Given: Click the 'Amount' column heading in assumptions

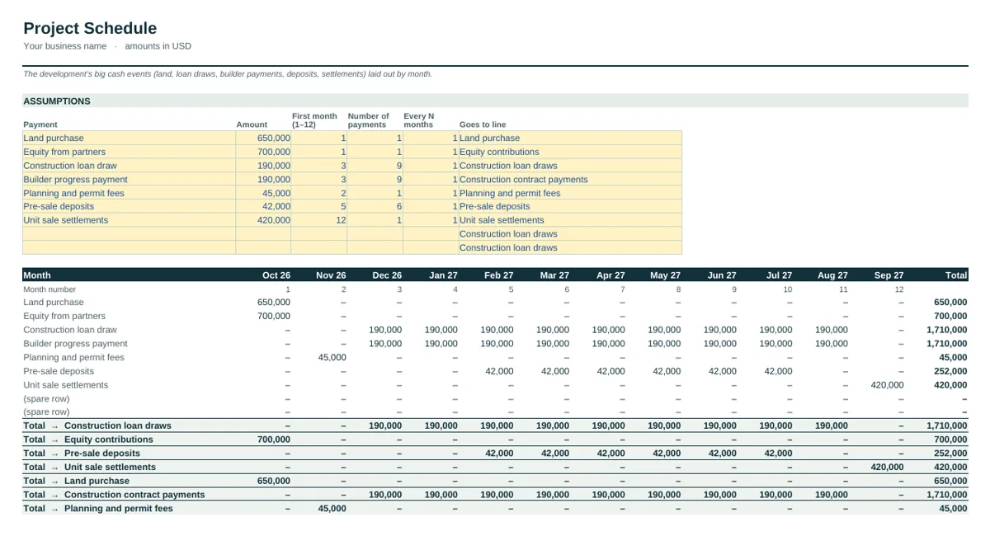Looking at the screenshot, I should pyautogui.click(x=252, y=125).
